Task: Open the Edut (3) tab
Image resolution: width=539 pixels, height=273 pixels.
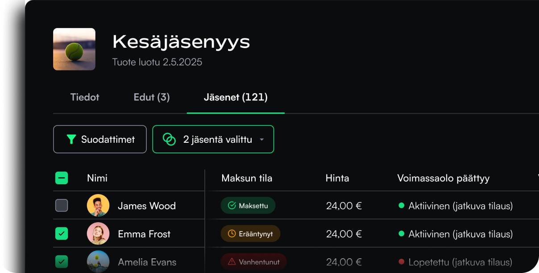Action: click(152, 97)
